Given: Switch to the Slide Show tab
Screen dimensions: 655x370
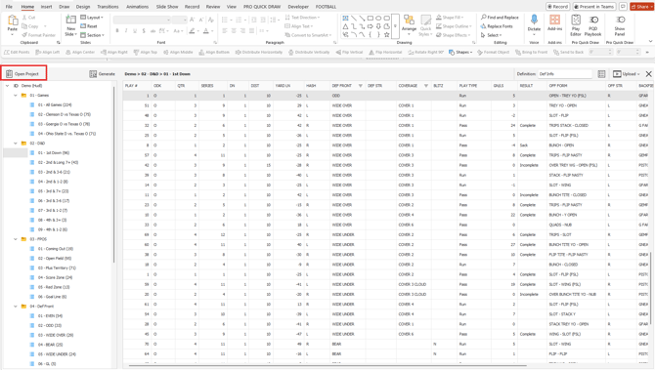Looking at the screenshot, I should 167,7.
